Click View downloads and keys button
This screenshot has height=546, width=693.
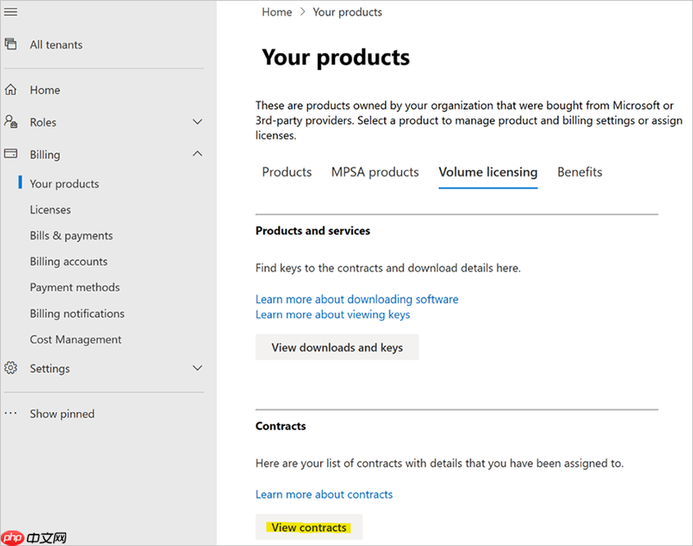pos(337,347)
